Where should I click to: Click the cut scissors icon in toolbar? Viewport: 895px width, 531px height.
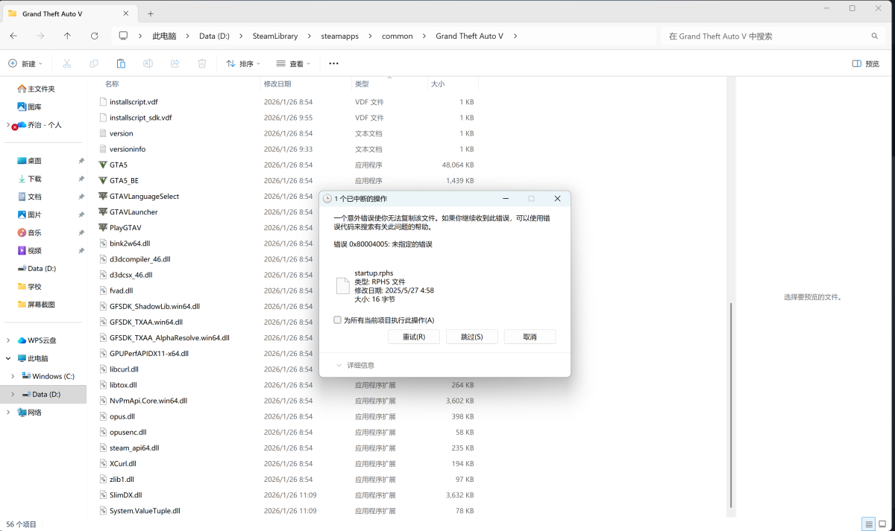click(66, 64)
